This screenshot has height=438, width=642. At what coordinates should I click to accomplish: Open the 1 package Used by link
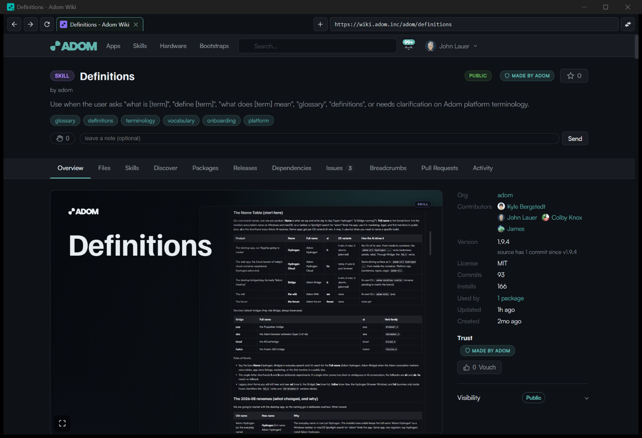(511, 298)
